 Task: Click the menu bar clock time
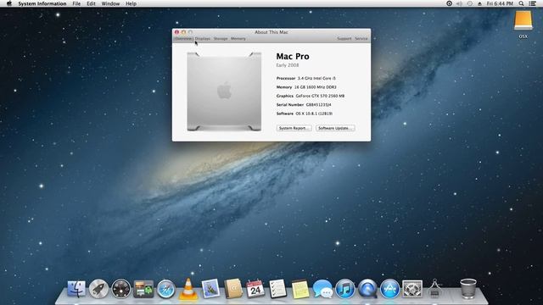pyautogui.click(x=500, y=3)
